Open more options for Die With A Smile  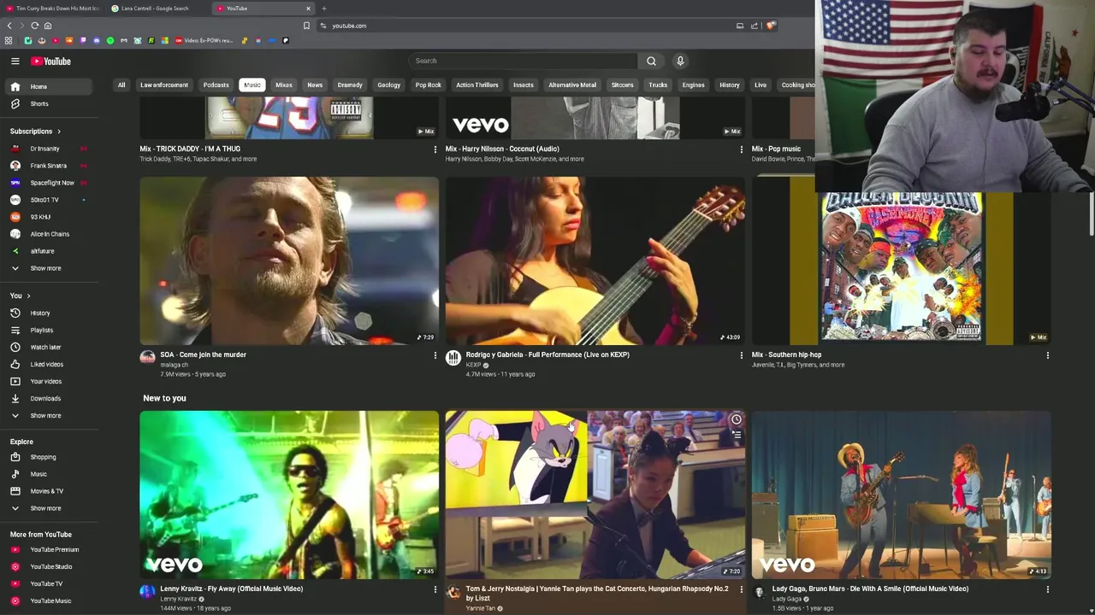coord(1047,589)
